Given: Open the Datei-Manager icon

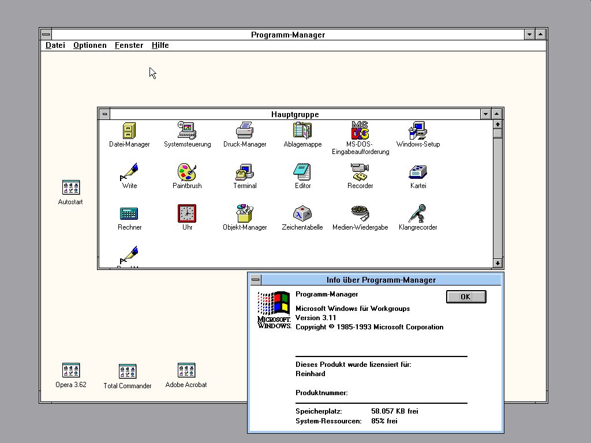Looking at the screenshot, I should (129, 131).
